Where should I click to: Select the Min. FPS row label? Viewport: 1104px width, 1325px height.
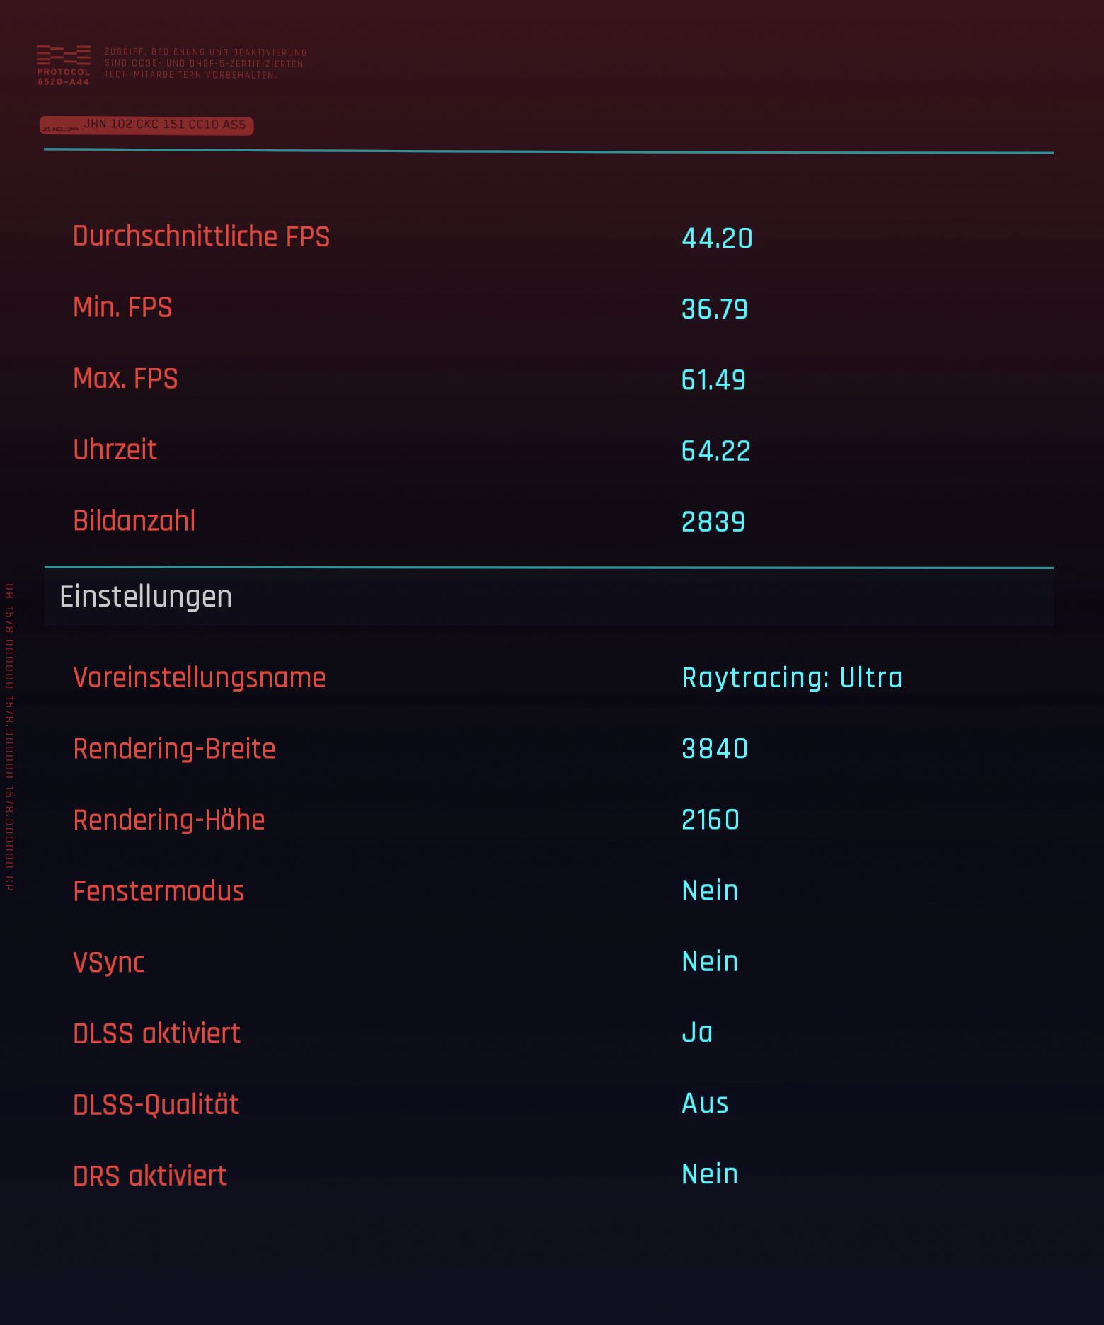click(122, 307)
